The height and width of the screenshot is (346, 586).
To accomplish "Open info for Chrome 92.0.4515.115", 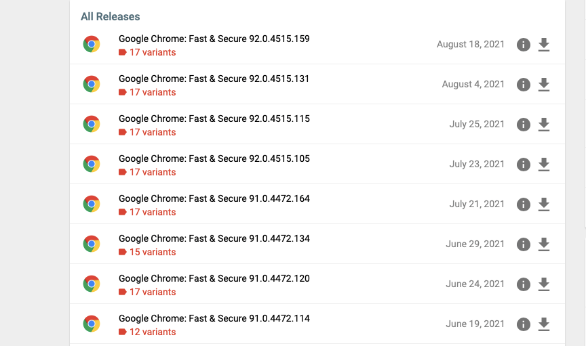I will [x=523, y=125].
